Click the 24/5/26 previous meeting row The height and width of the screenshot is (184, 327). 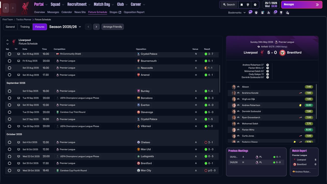pos(256,162)
